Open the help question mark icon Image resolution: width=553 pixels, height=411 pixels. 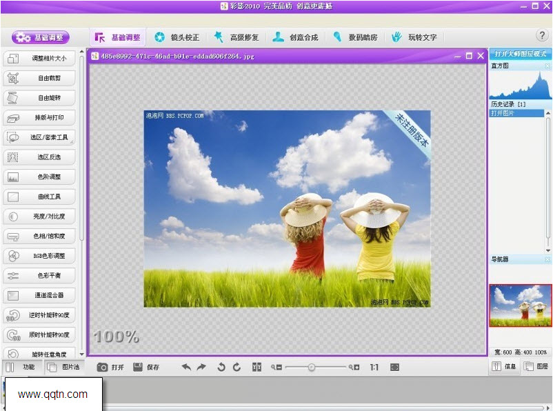tap(541, 36)
